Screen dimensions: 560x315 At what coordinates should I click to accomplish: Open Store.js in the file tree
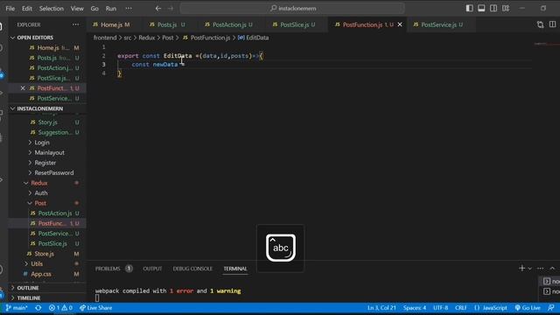click(47, 254)
